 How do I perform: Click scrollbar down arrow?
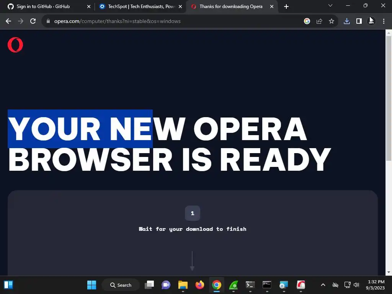pos(389,272)
